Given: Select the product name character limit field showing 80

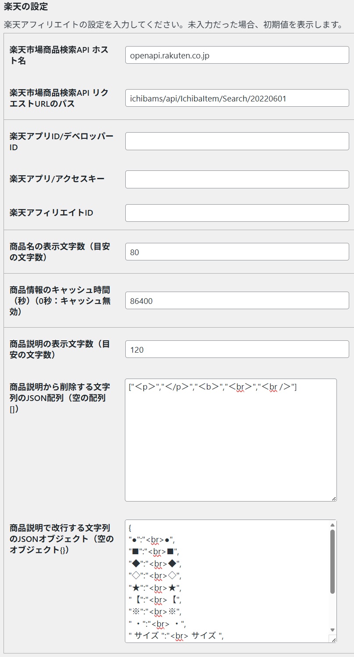Looking at the screenshot, I should pyautogui.click(x=237, y=251).
